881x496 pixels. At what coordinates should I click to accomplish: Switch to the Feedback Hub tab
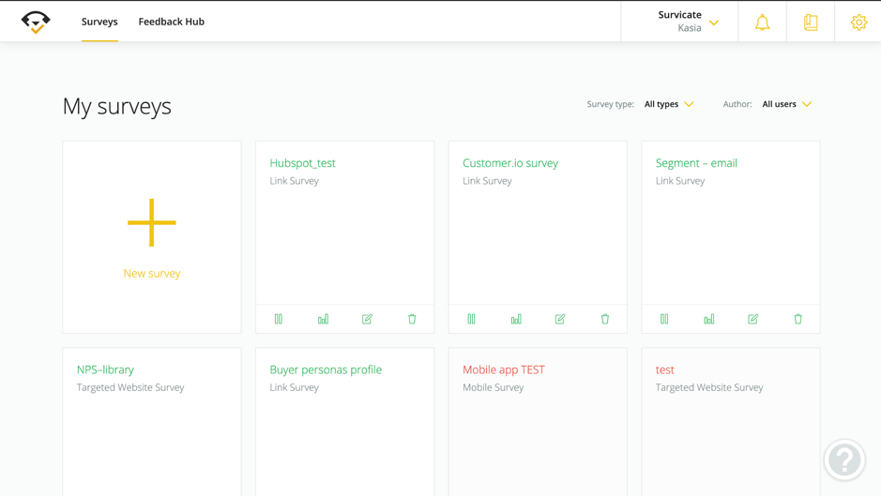pos(171,22)
